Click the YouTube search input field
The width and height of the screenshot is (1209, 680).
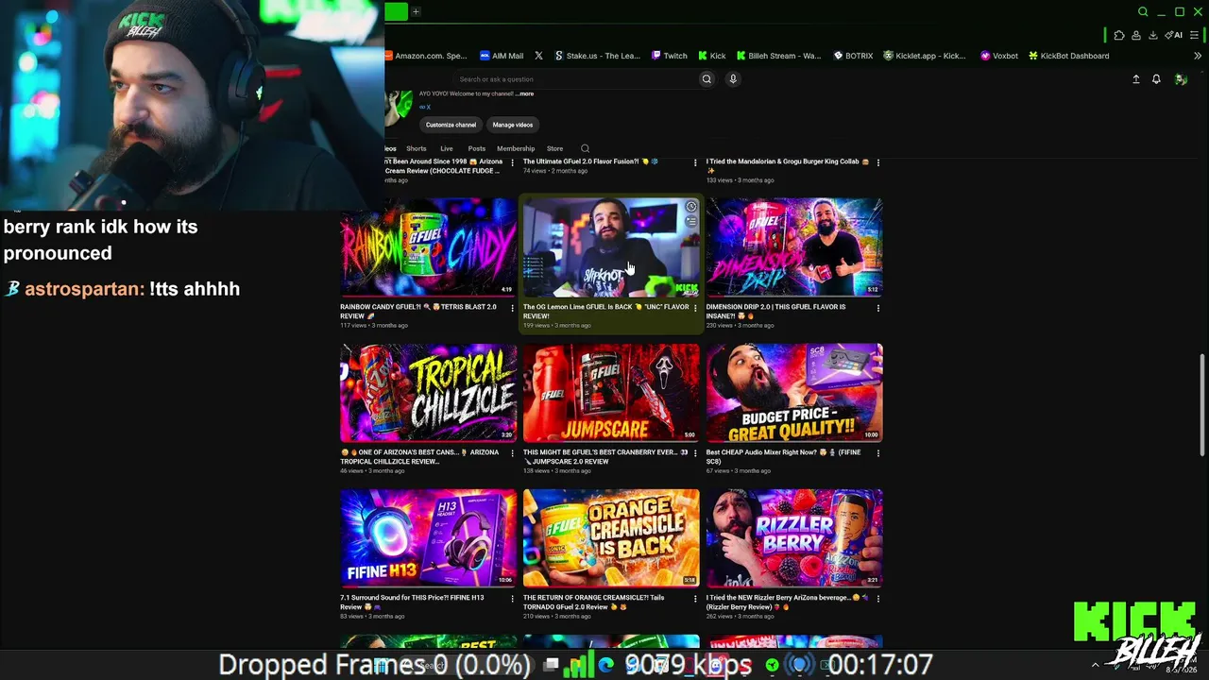573,79
